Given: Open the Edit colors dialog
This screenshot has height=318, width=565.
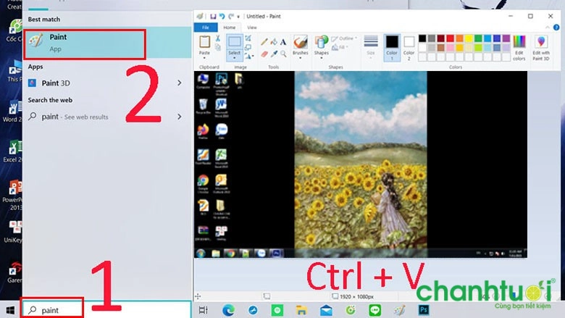Looking at the screenshot, I should pos(519,48).
